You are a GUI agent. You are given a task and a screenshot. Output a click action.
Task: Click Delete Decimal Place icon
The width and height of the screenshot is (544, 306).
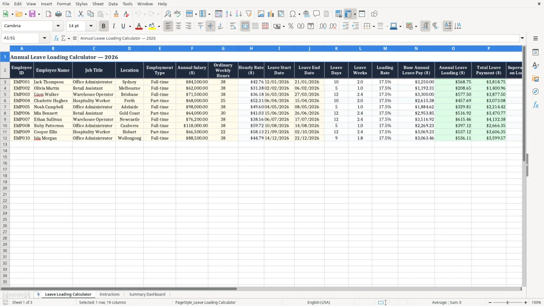point(333,26)
